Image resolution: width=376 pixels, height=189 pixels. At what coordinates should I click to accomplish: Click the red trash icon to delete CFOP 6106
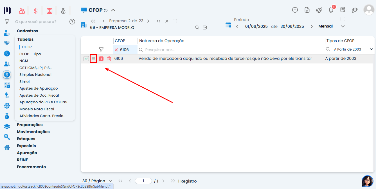pos(109,59)
